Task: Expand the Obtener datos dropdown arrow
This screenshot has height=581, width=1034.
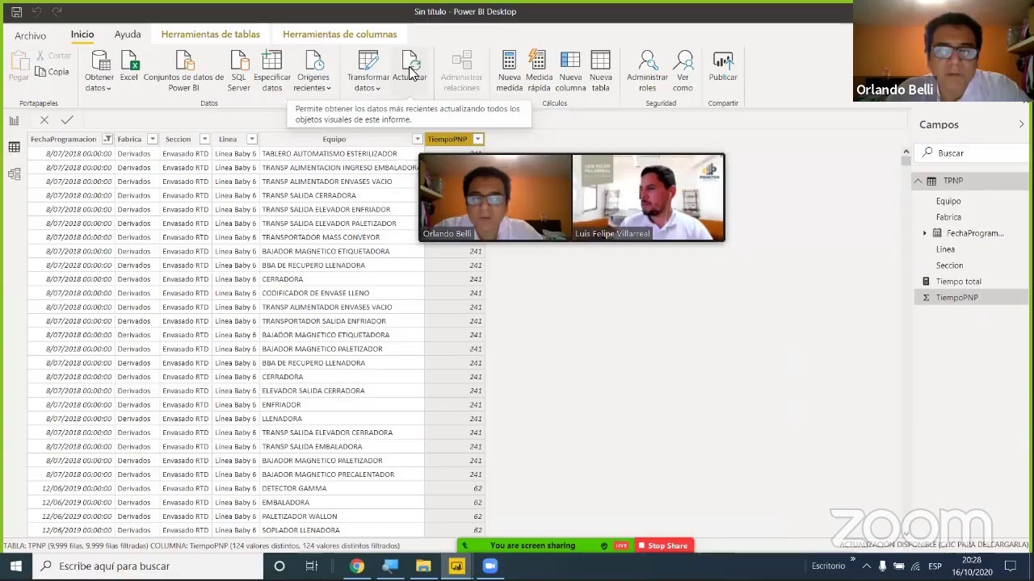Action: tap(109, 89)
